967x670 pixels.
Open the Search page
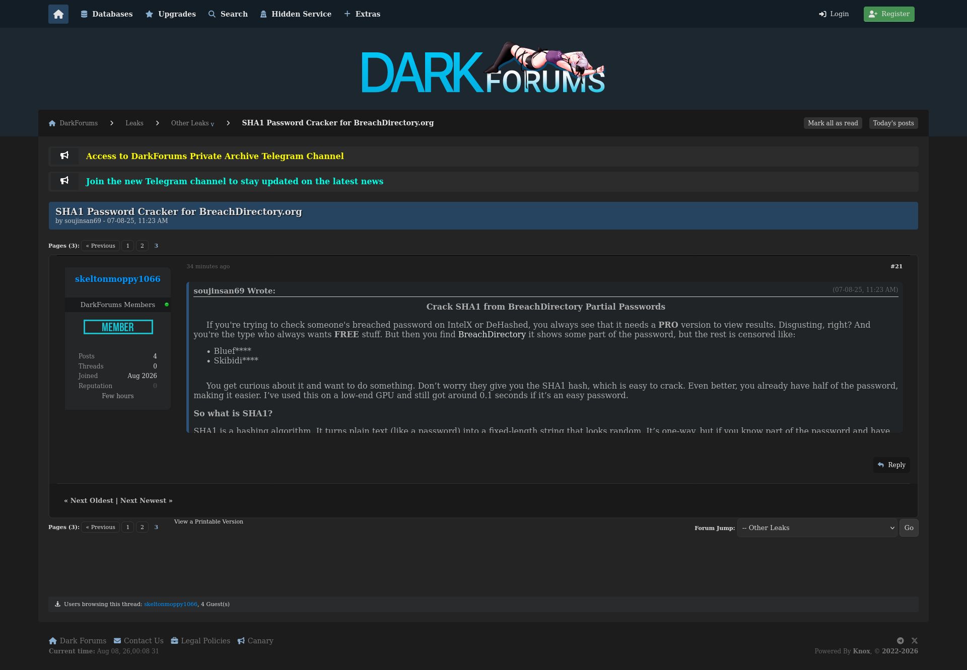coord(228,14)
